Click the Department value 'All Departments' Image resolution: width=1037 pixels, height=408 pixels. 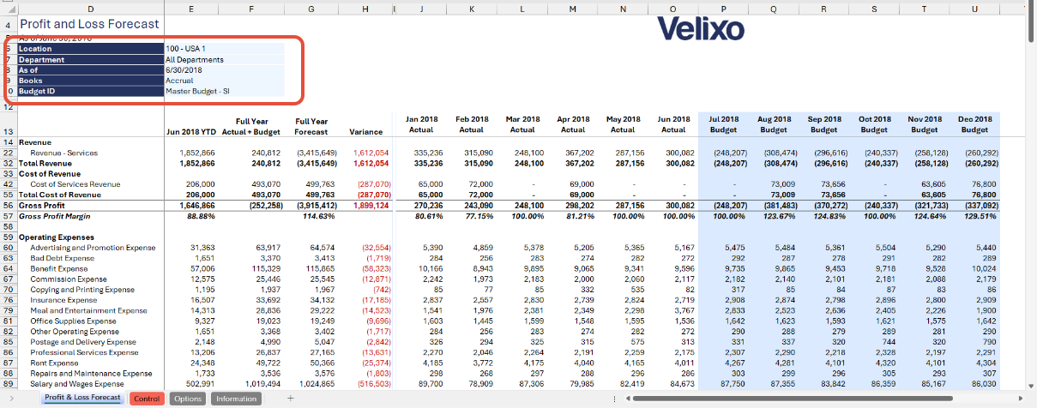(x=195, y=60)
